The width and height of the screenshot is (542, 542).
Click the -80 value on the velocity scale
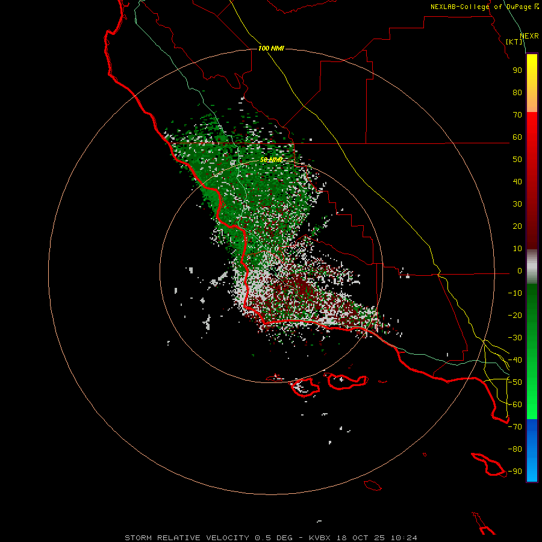click(x=515, y=449)
